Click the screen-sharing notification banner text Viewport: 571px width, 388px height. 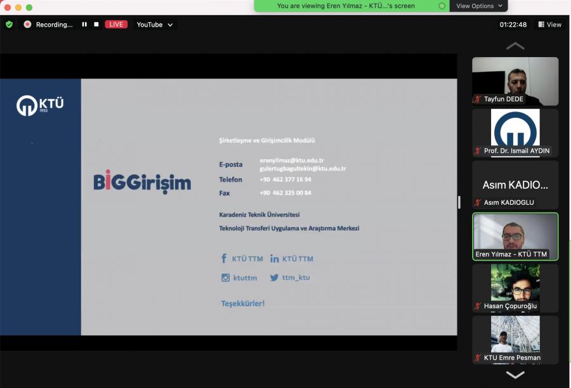tap(346, 6)
